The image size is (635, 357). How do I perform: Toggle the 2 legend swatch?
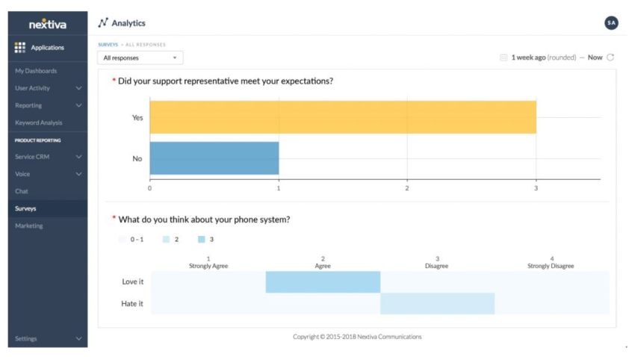(167, 240)
